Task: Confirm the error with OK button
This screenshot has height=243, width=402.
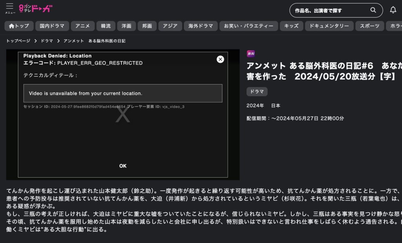Action: [x=123, y=166]
